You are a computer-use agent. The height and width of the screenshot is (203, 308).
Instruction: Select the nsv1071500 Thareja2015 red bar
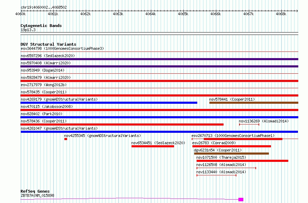pos(242,161)
